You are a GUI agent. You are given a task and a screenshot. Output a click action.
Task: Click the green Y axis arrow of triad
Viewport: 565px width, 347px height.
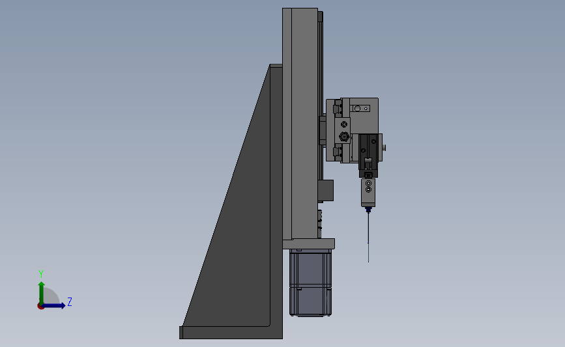click(42, 292)
